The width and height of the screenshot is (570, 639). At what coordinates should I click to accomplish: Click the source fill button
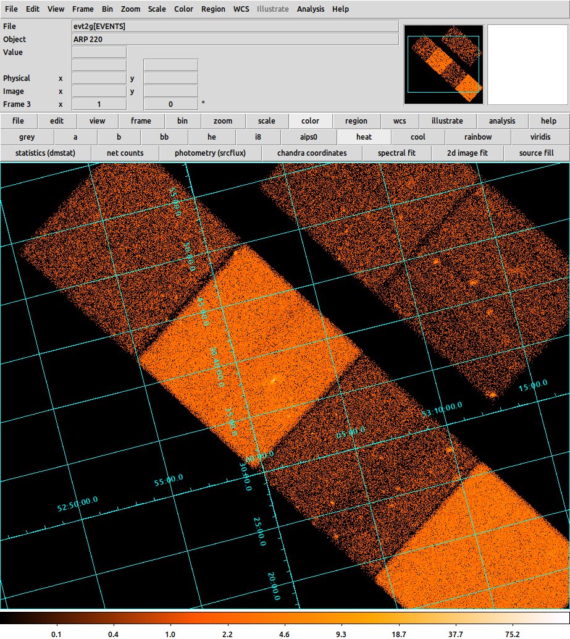point(536,153)
